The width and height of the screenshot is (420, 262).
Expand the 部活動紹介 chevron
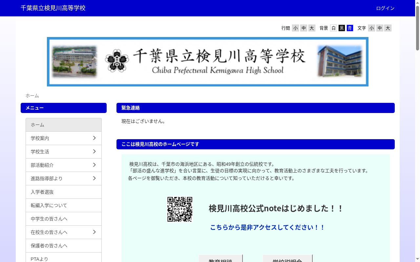pyautogui.click(x=94, y=165)
